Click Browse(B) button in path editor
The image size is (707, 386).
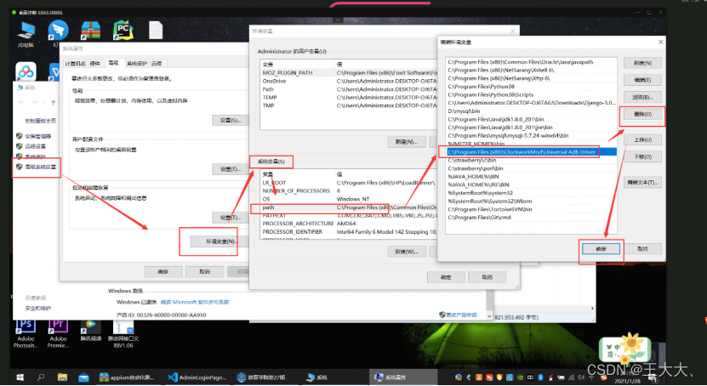pyautogui.click(x=642, y=97)
